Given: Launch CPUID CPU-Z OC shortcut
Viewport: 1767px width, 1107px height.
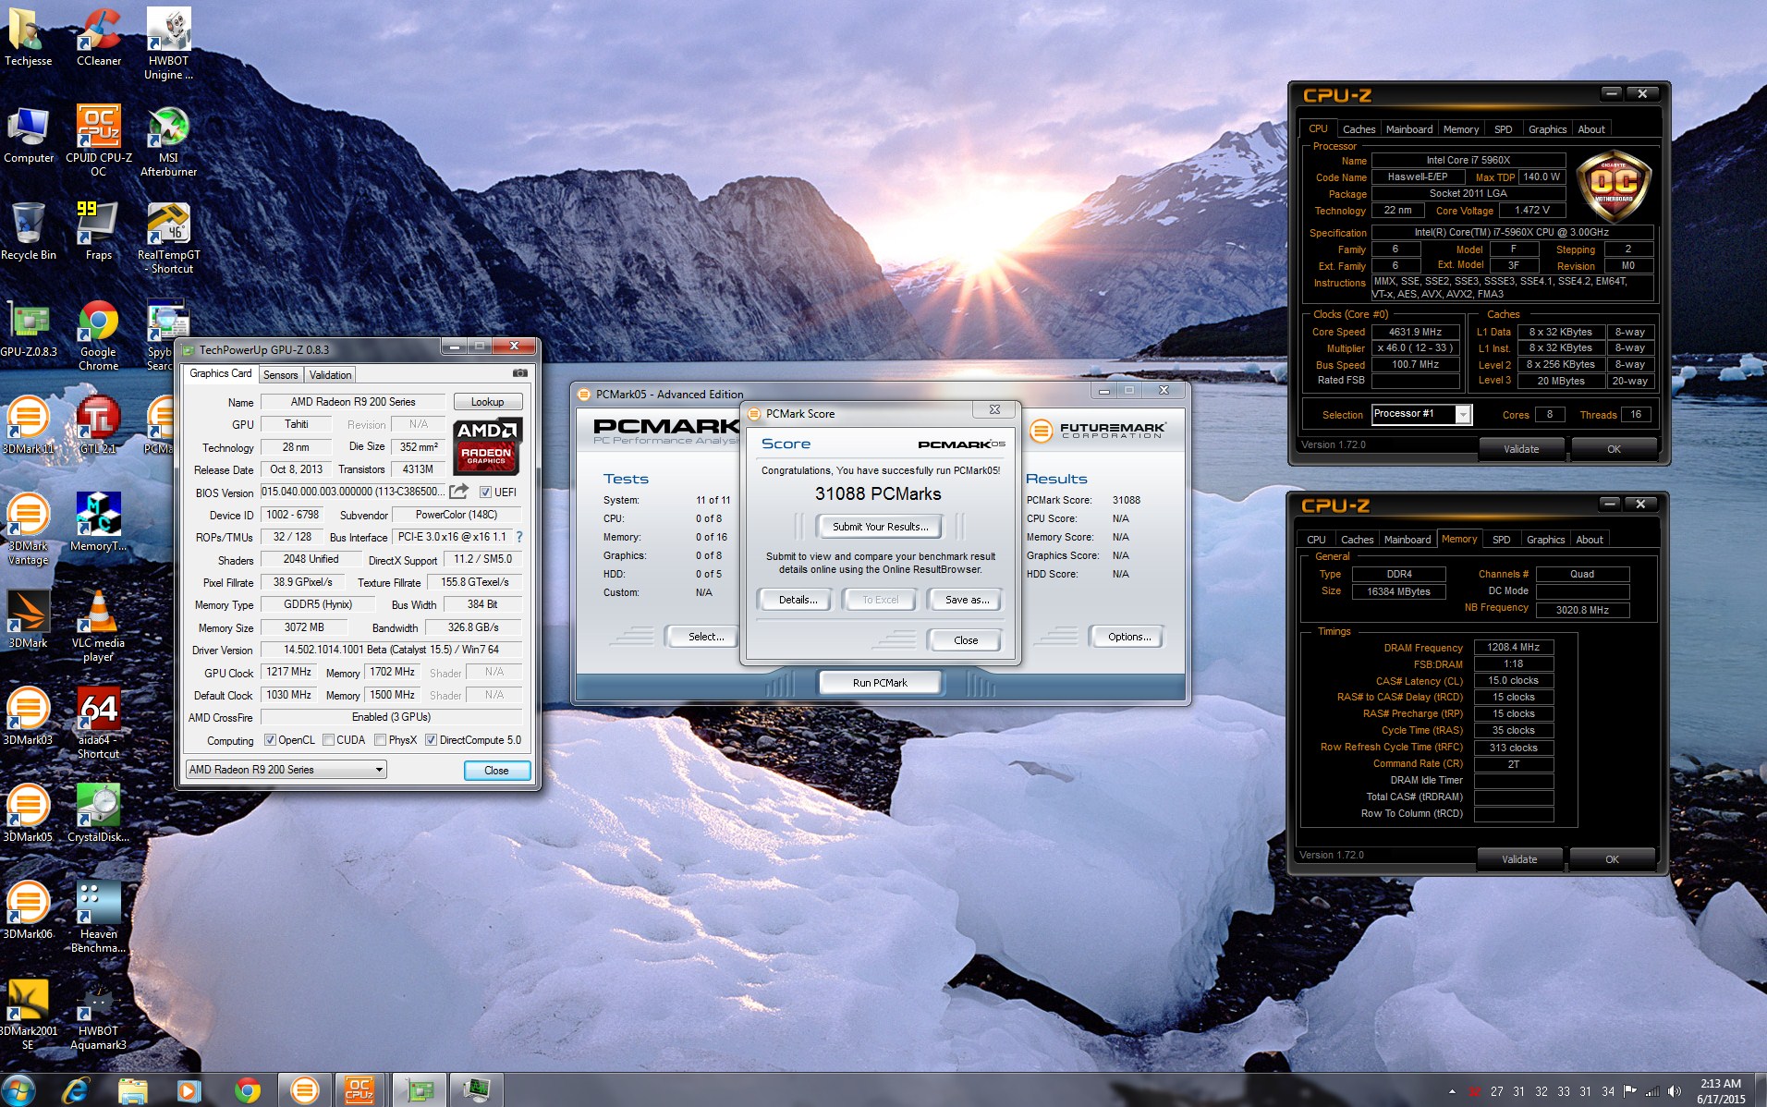Looking at the screenshot, I should click(x=98, y=139).
